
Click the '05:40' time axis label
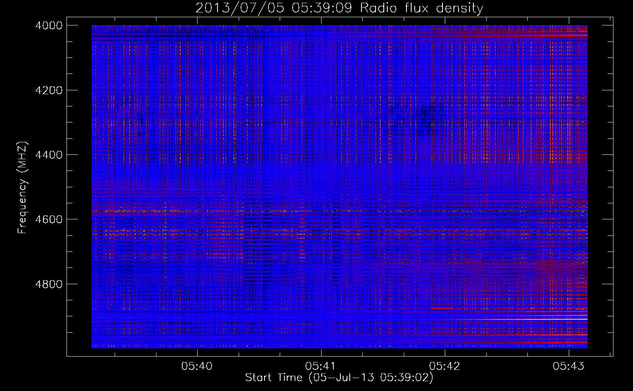[197, 366]
